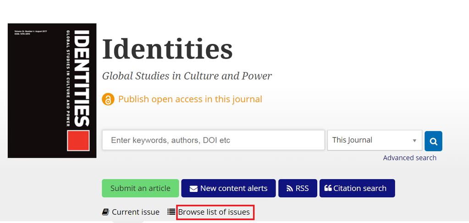The height and width of the screenshot is (223, 469).
Task: Click the red square on the journal cover
Action: 78,140
